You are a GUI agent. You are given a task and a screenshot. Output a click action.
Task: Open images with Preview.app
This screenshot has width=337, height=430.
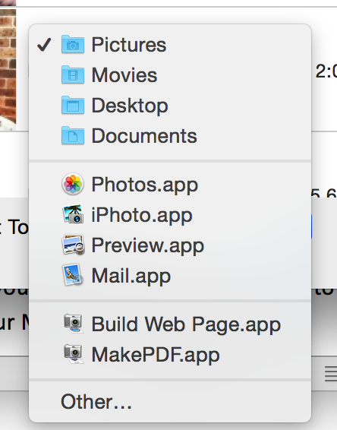point(170,245)
